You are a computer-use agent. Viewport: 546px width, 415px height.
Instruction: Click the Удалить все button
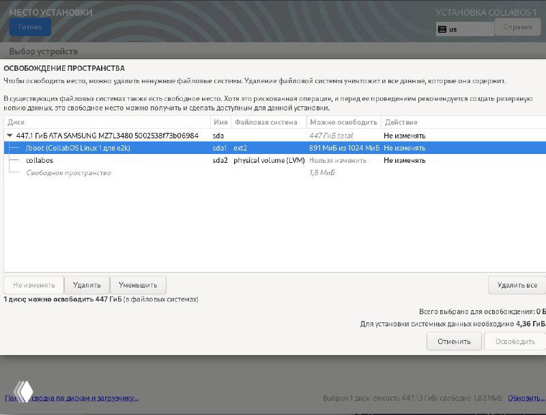click(x=517, y=285)
